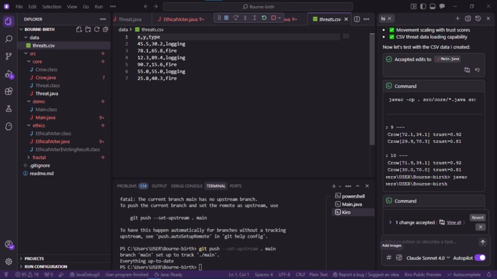The height and width of the screenshot is (279, 497).
Task: Select the powershell terminal instance
Action: [353, 196]
